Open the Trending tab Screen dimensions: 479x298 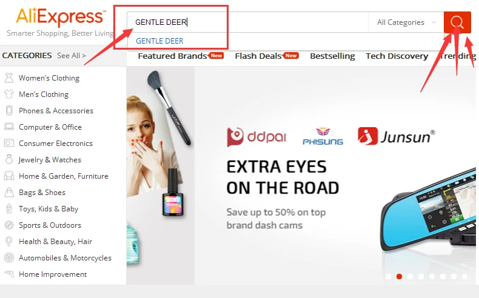click(x=458, y=56)
